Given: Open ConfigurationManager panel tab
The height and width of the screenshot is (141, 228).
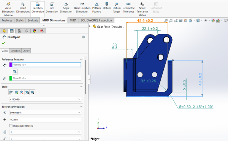Looking at the screenshot, I should tap(19, 31).
